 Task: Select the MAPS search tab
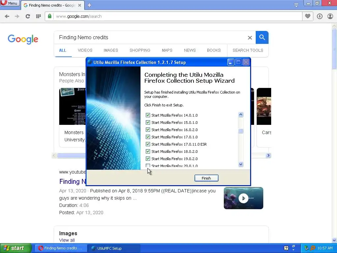(x=167, y=50)
